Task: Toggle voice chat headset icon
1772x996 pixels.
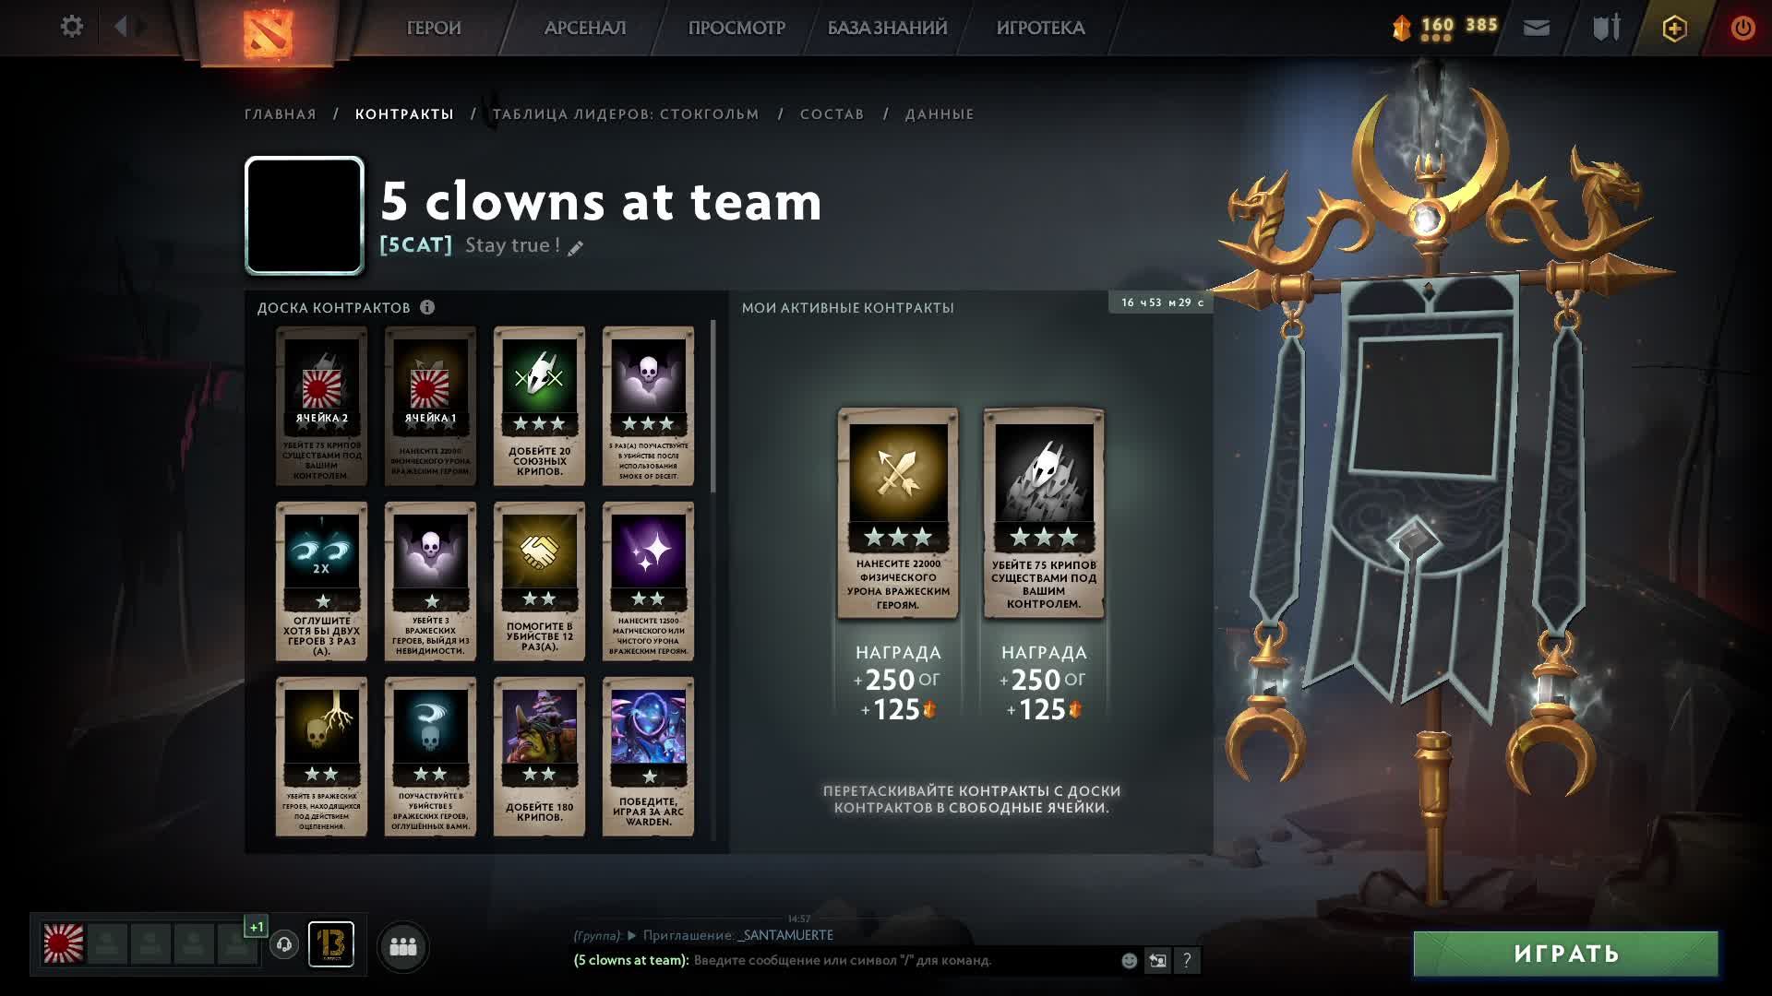Action: (284, 944)
